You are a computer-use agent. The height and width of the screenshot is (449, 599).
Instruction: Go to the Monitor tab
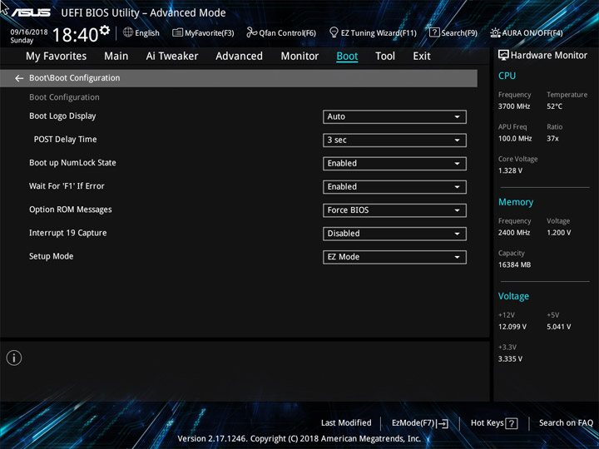pyautogui.click(x=299, y=57)
